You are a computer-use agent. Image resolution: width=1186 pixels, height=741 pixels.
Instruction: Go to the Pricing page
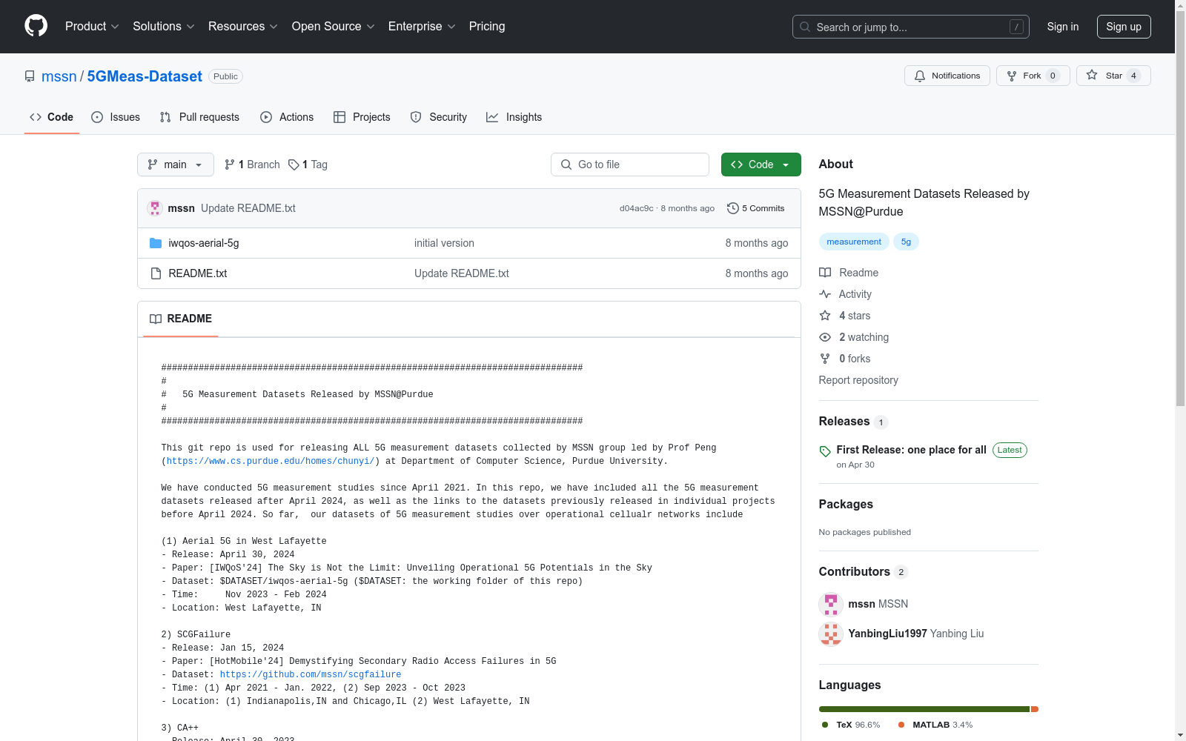[x=487, y=26]
